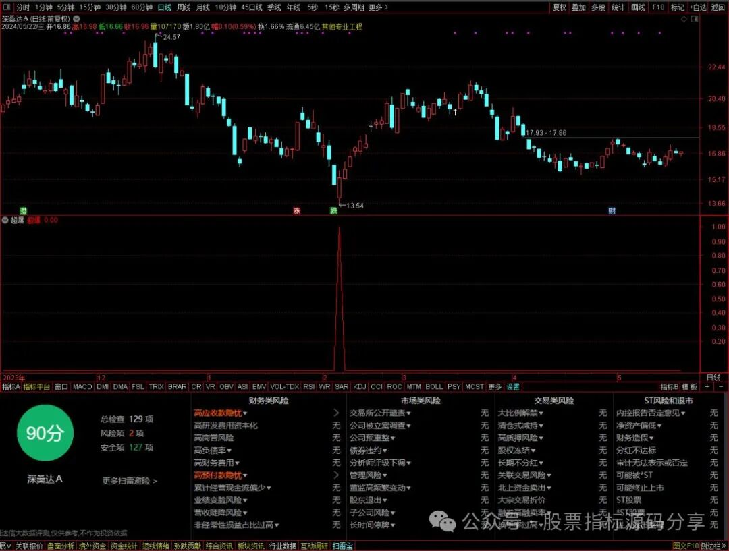
Task: Select the 年线 yearly period
Action: coord(294,7)
